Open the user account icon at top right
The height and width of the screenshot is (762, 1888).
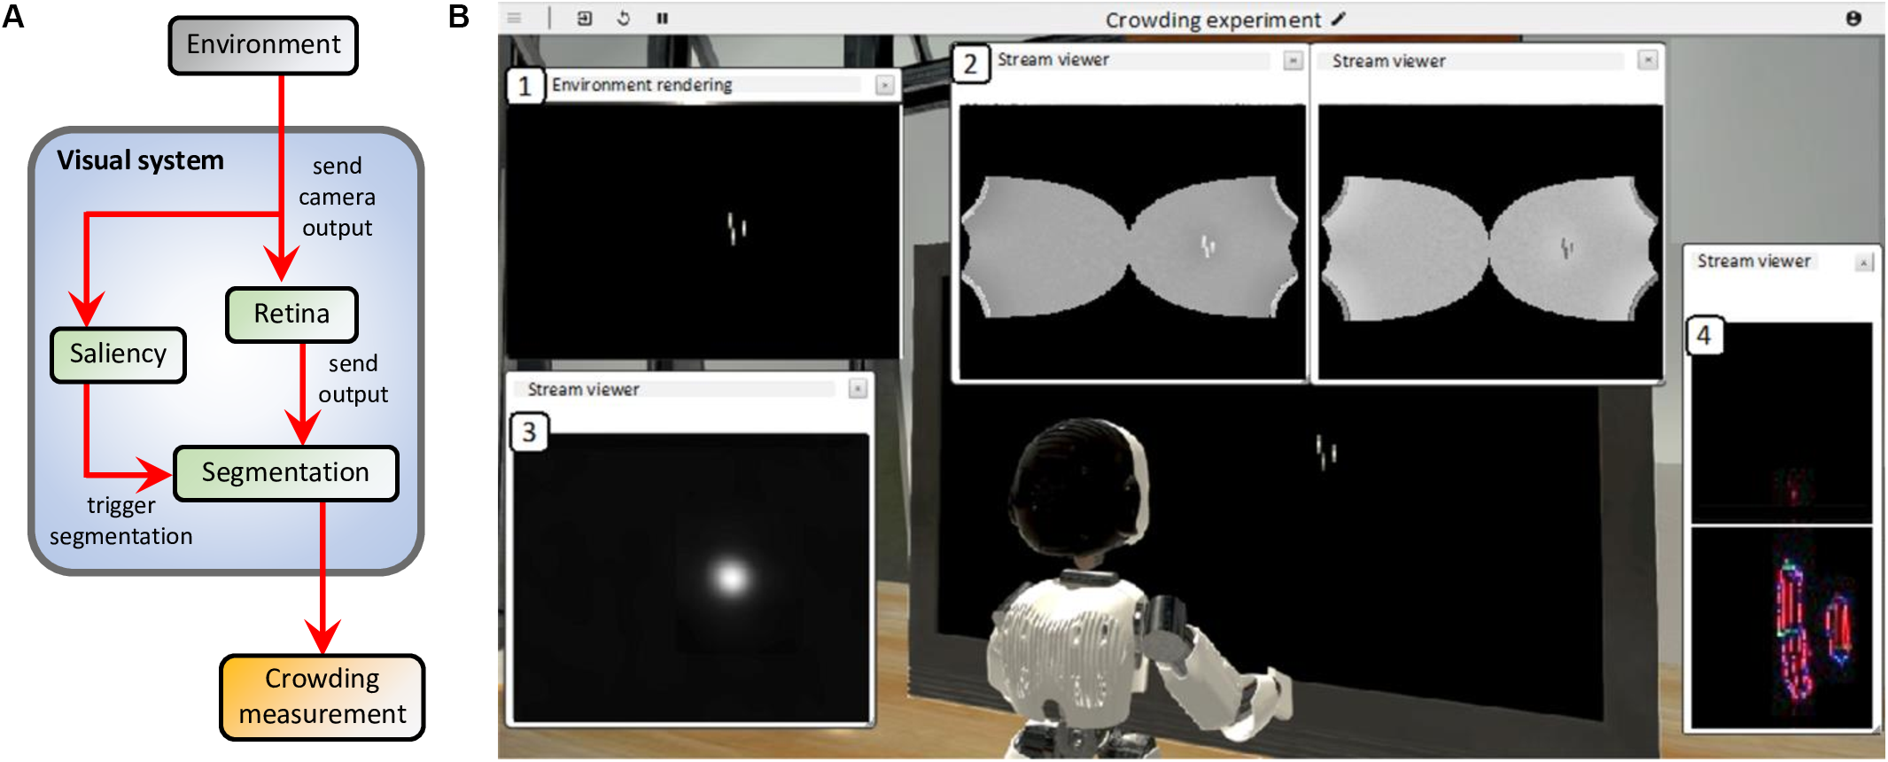click(x=1853, y=19)
